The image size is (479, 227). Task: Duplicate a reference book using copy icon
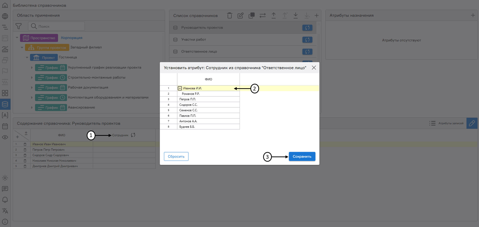coord(251,15)
